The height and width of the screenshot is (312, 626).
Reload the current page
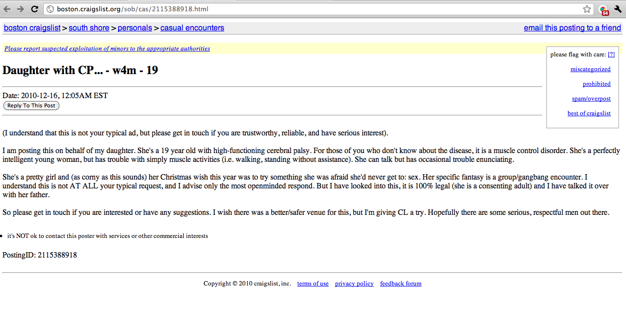pyautogui.click(x=34, y=9)
